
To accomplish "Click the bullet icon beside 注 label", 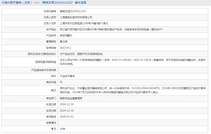I will tap(52, 129).
